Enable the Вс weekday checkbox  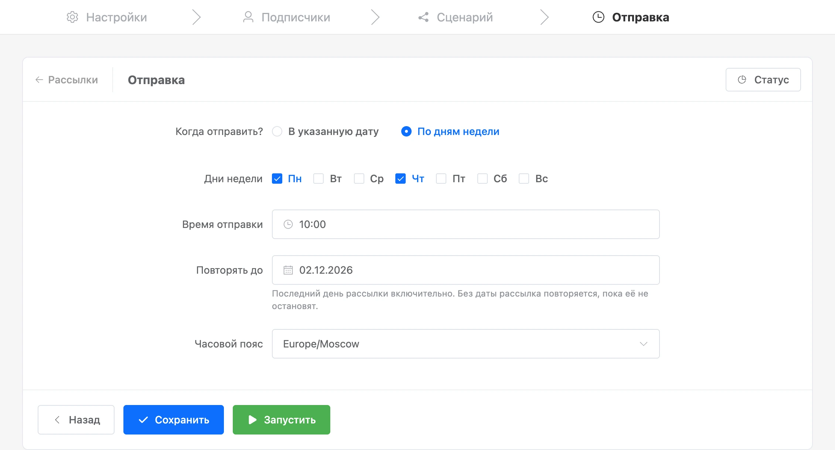point(524,179)
